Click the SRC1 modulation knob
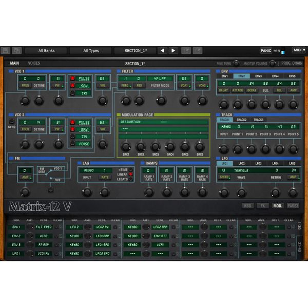This screenshot has width=308, height=308. pyautogui.click(x=126, y=146)
